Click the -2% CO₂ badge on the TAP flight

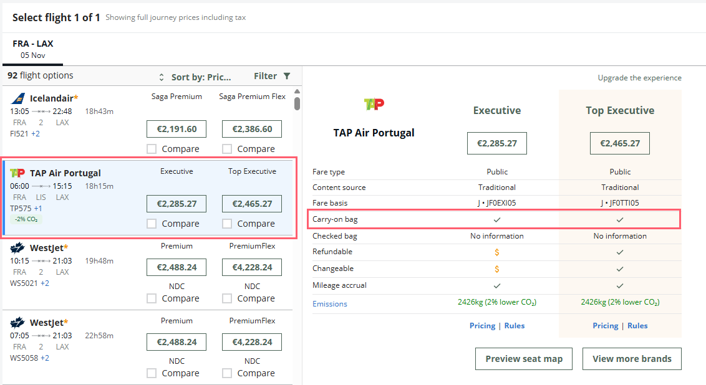pos(26,219)
